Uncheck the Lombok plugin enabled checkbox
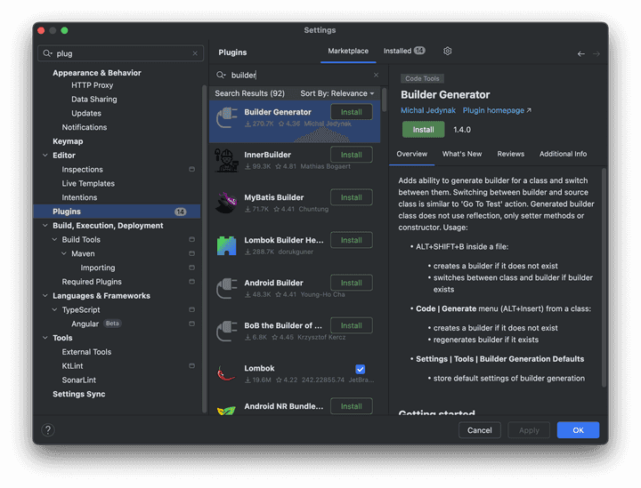Image resolution: width=641 pixels, height=488 pixels. [360, 369]
